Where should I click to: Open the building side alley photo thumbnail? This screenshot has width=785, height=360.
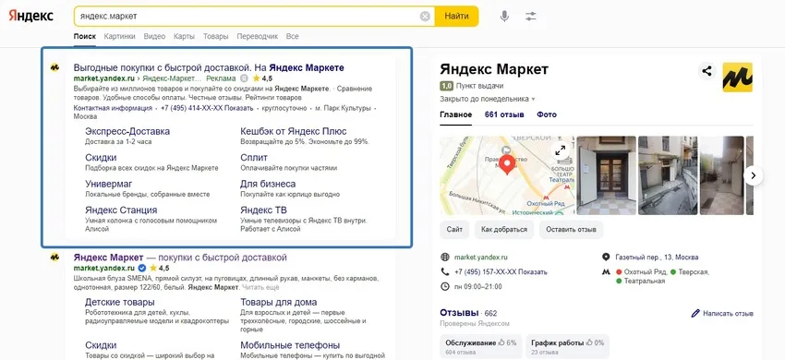click(668, 175)
